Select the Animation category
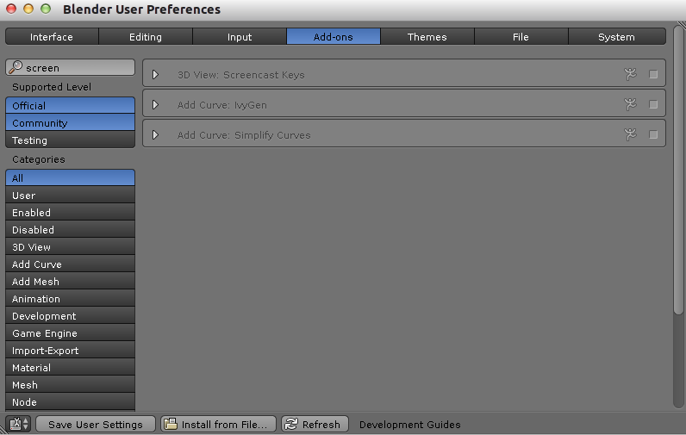The image size is (686, 435). [x=70, y=299]
